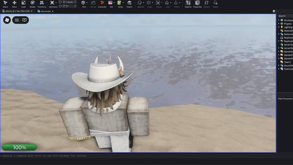Click the rotation degrees stepper arrows
Image resolution: width=293 pixels, height=165 pixels.
[75, 6]
